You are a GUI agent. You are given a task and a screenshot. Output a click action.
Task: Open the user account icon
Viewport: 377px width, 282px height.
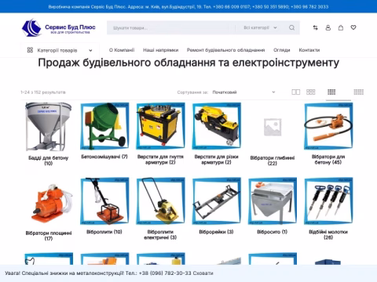pos(328,27)
